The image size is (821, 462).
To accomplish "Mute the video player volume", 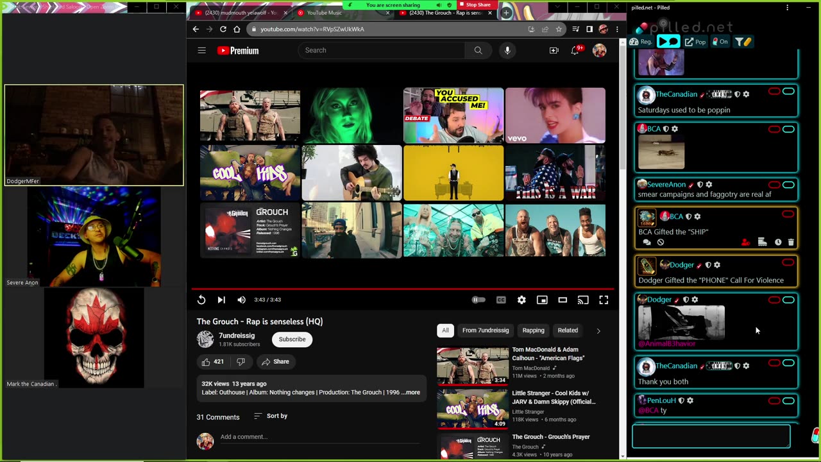I will (241, 300).
